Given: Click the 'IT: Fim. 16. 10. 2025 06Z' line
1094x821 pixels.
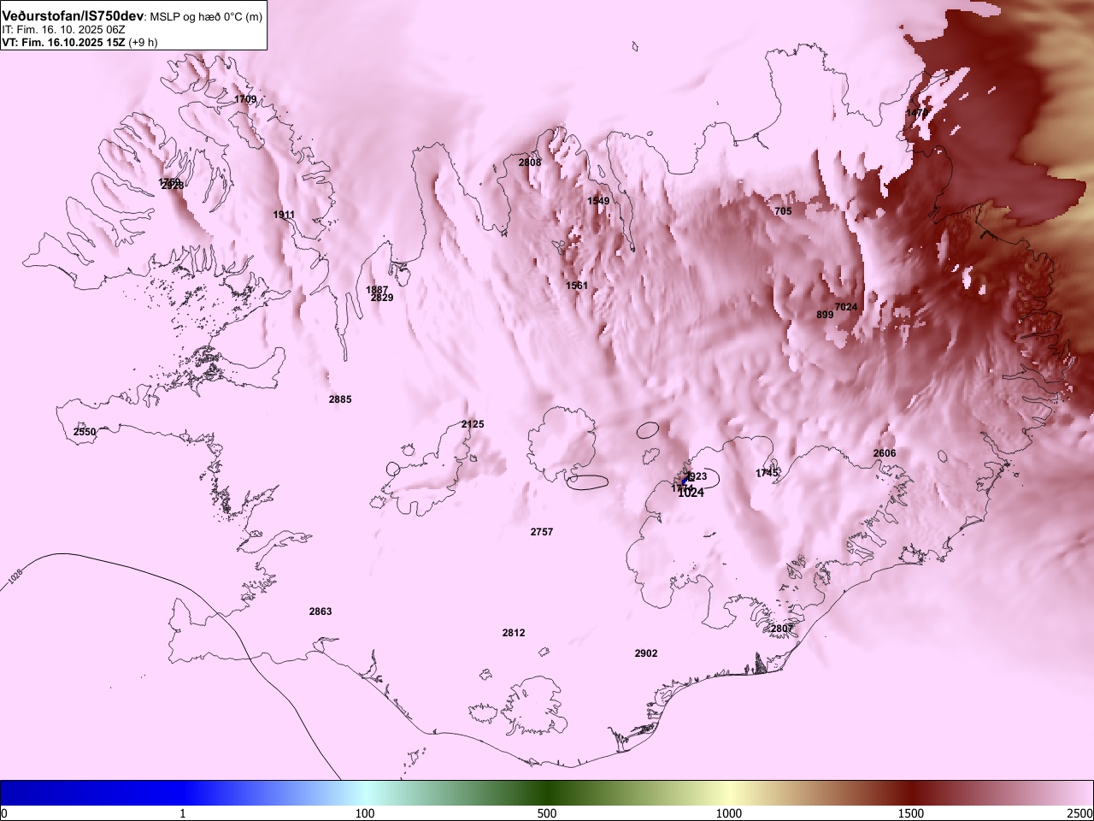Looking at the screenshot, I should tap(64, 29).
